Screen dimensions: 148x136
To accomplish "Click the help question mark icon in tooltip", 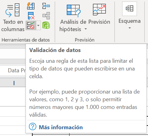I will coord(33,127).
